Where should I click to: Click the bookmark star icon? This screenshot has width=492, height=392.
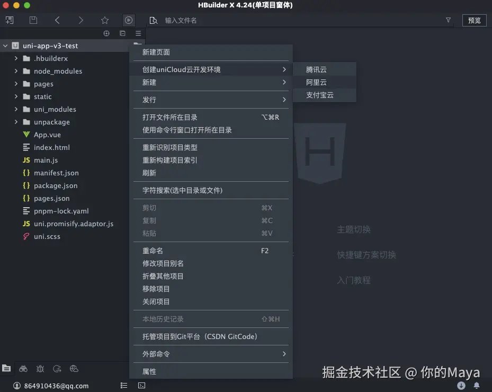pos(105,21)
